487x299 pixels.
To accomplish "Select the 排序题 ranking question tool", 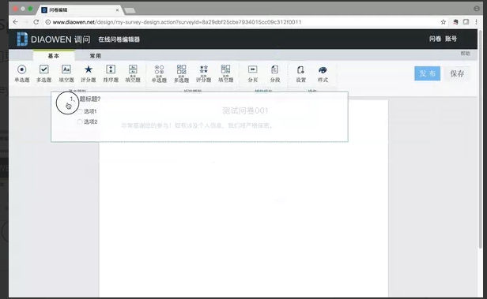I will [x=111, y=73].
